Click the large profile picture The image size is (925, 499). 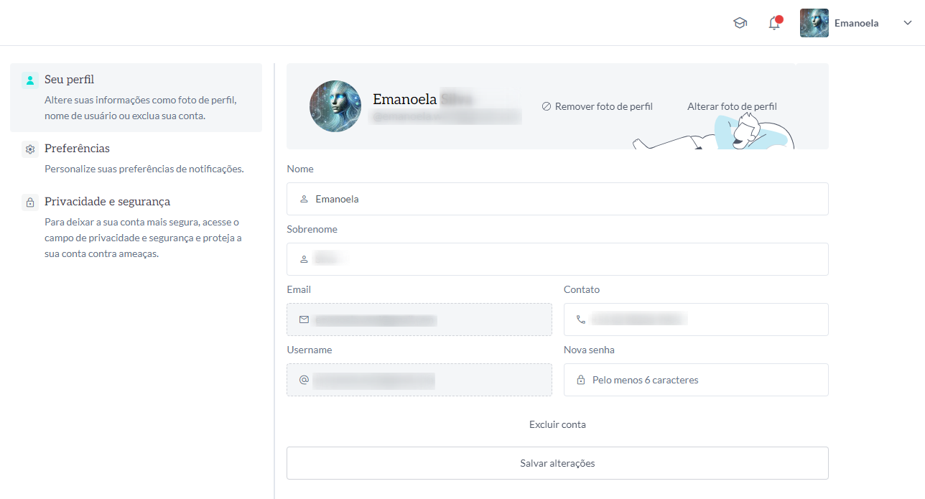point(335,106)
